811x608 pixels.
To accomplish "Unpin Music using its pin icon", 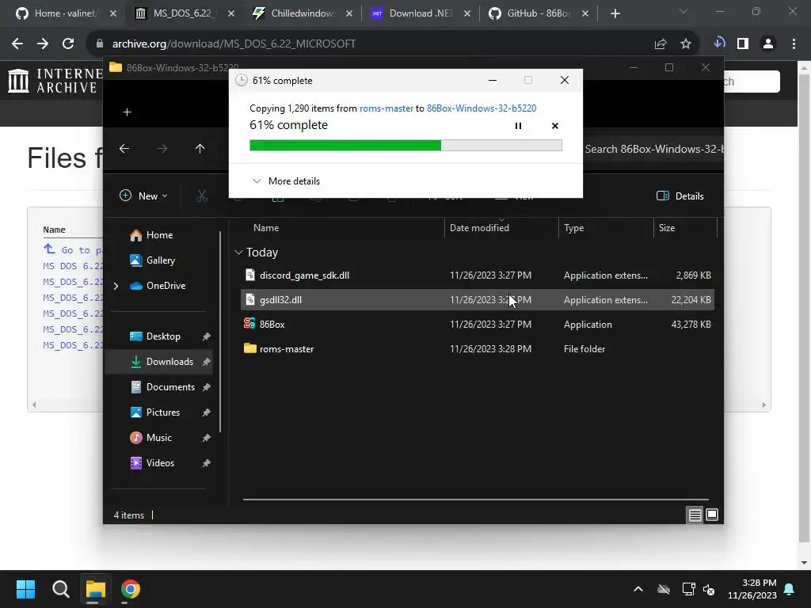I will [207, 438].
